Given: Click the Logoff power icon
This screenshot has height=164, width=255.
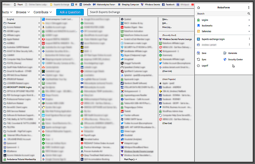Looking at the screenshot, I should click(x=198, y=65).
